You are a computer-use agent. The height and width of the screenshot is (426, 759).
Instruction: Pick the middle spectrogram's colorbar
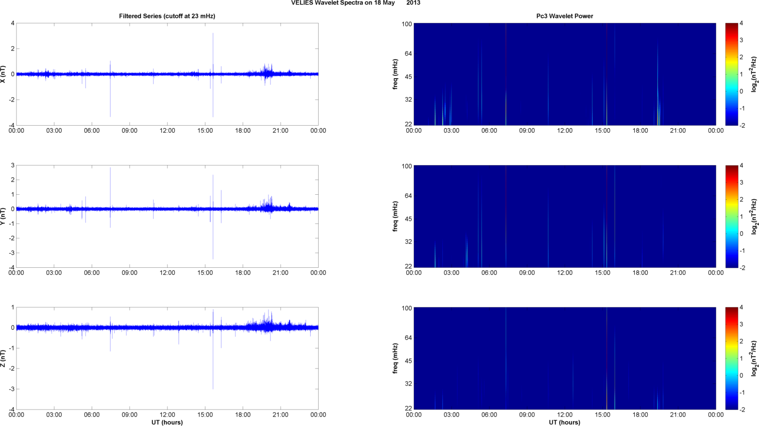(x=731, y=216)
